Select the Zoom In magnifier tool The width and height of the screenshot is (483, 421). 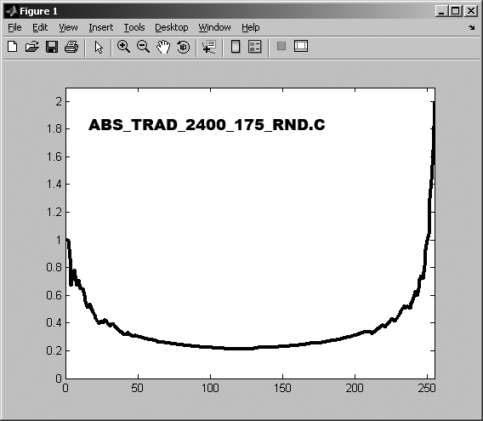[123, 47]
